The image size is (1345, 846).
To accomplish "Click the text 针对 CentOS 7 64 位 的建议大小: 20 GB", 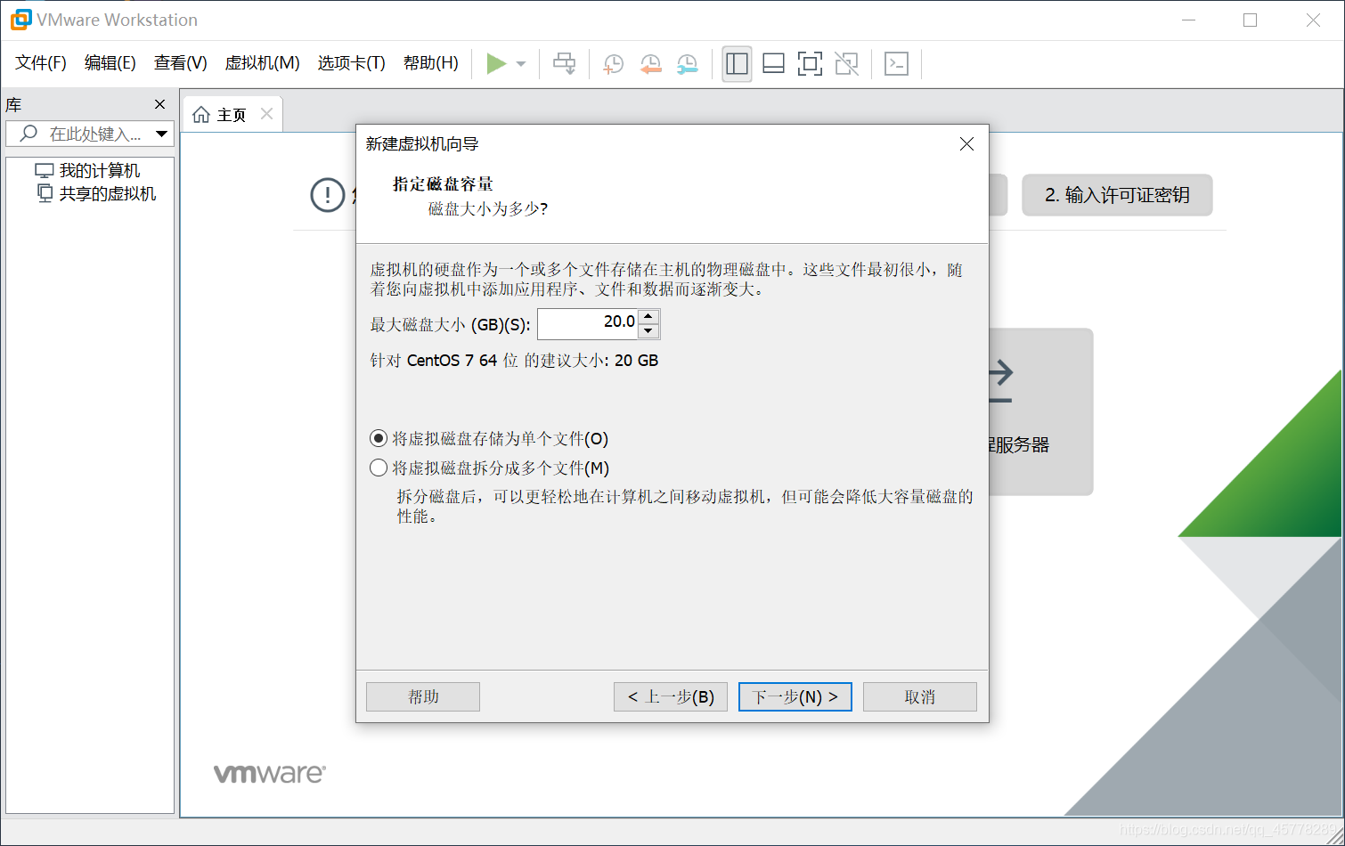I will pos(514,361).
